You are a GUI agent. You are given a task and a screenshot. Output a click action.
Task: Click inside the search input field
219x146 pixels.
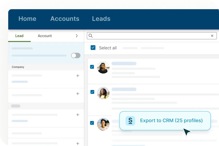tap(151, 36)
